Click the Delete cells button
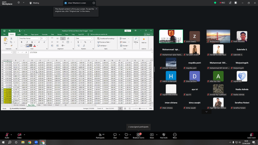 [123, 42]
